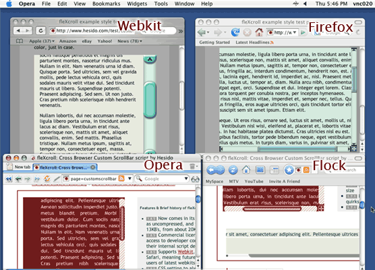Click Flock red horizontal custom scrollbar thumb
Viewport: 375px width, 270px height.
[x=272, y=209]
